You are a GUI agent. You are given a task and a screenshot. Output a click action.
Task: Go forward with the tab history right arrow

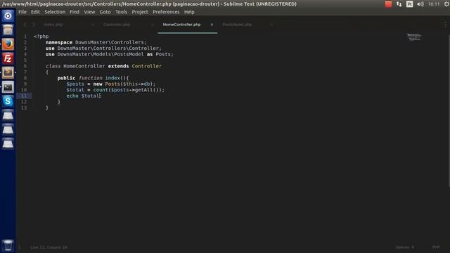pyautogui.click(x=34, y=25)
